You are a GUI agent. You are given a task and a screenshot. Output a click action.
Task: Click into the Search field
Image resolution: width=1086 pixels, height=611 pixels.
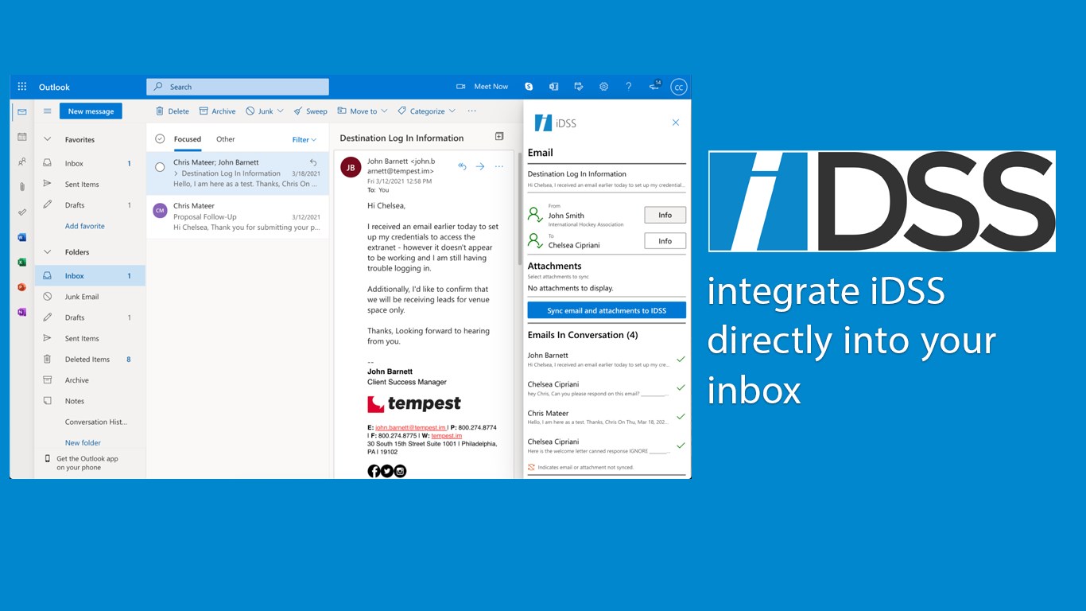click(x=238, y=87)
